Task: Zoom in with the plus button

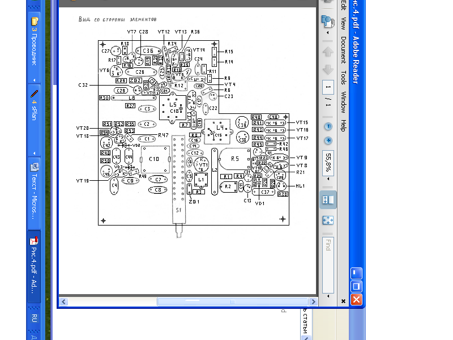Action: (328, 141)
